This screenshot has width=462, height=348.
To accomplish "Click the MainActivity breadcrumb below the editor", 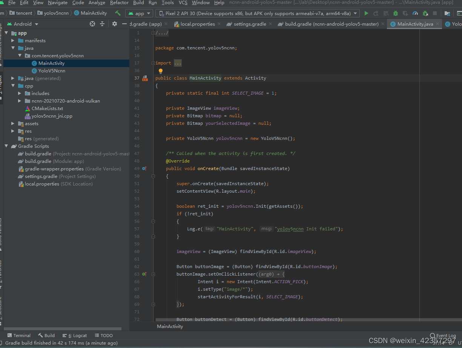I will pos(170,327).
